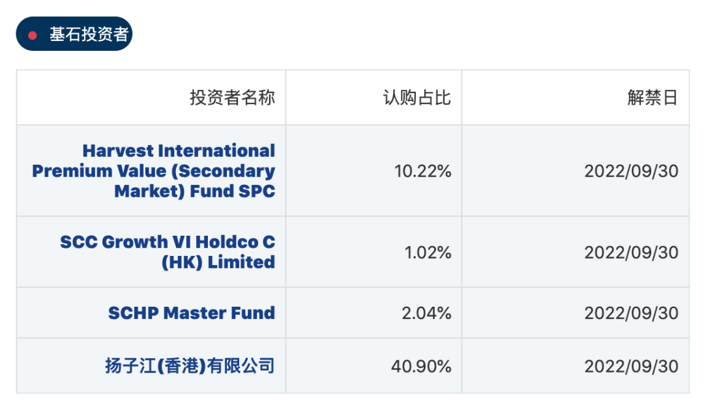Select the 1.02% subscription ratio cell
Image resolution: width=704 pixels, height=409 pixels.
pos(428,252)
